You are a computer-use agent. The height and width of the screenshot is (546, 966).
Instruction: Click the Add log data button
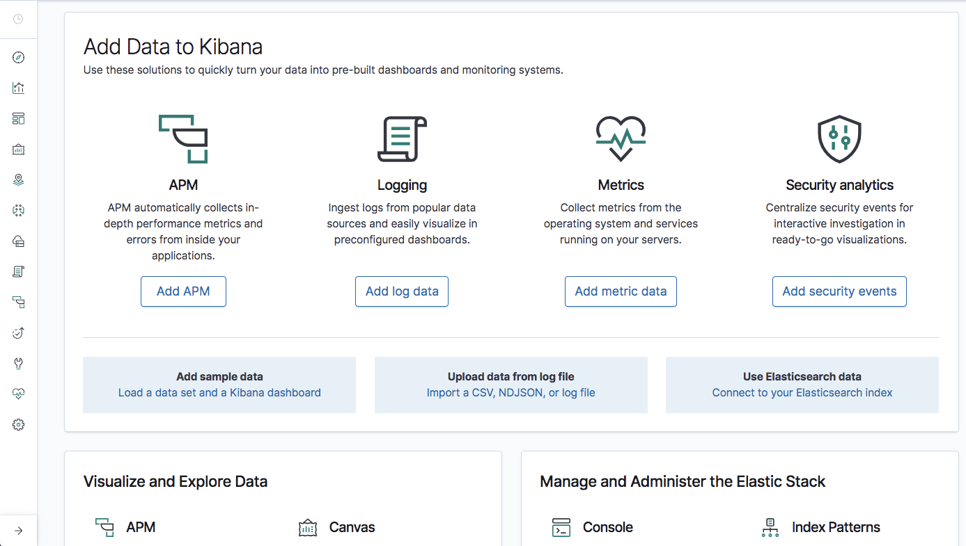pyautogui.click(x=402, y=291)
